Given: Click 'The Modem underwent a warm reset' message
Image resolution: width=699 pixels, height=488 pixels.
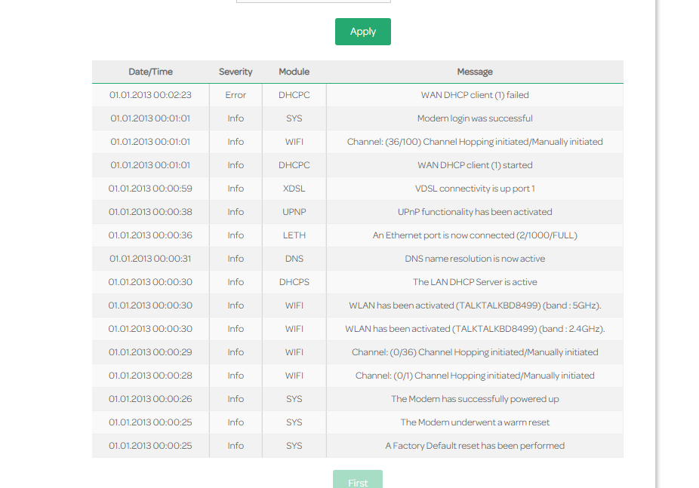Looking at the screenshot, I should click(475, 422).
